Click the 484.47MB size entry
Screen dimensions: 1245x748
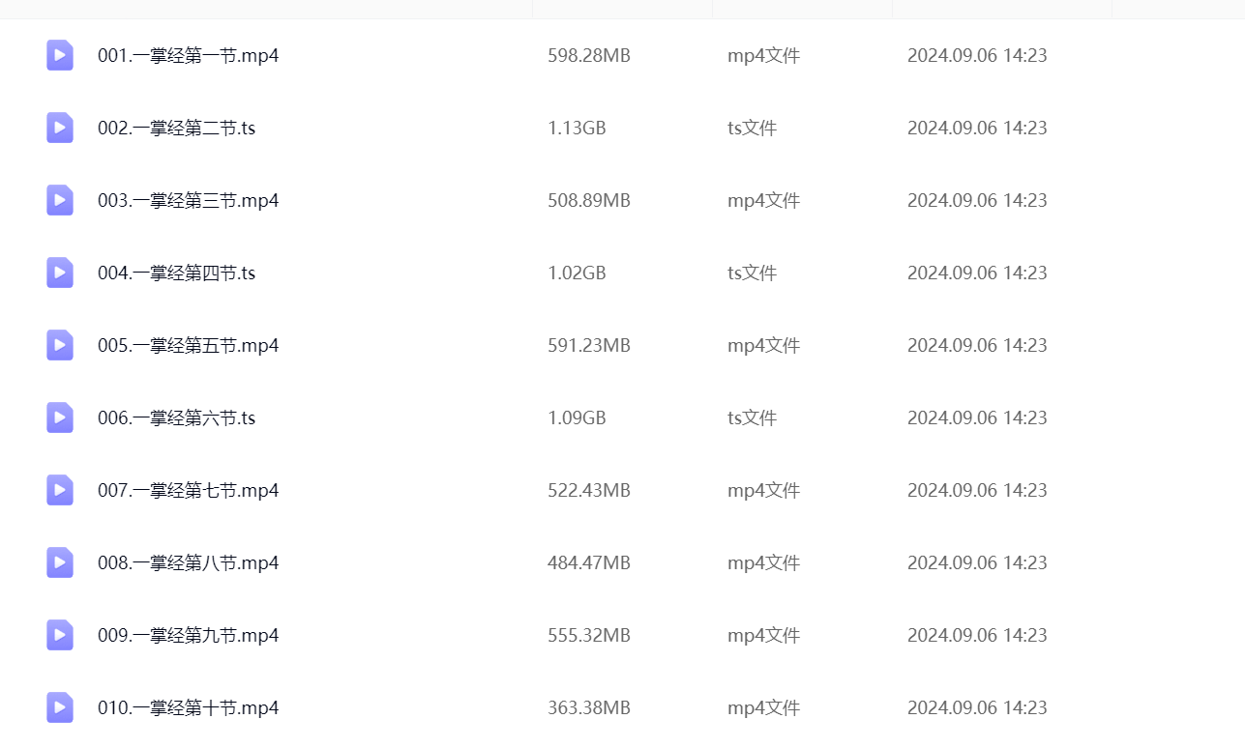[x=588, y=562]
